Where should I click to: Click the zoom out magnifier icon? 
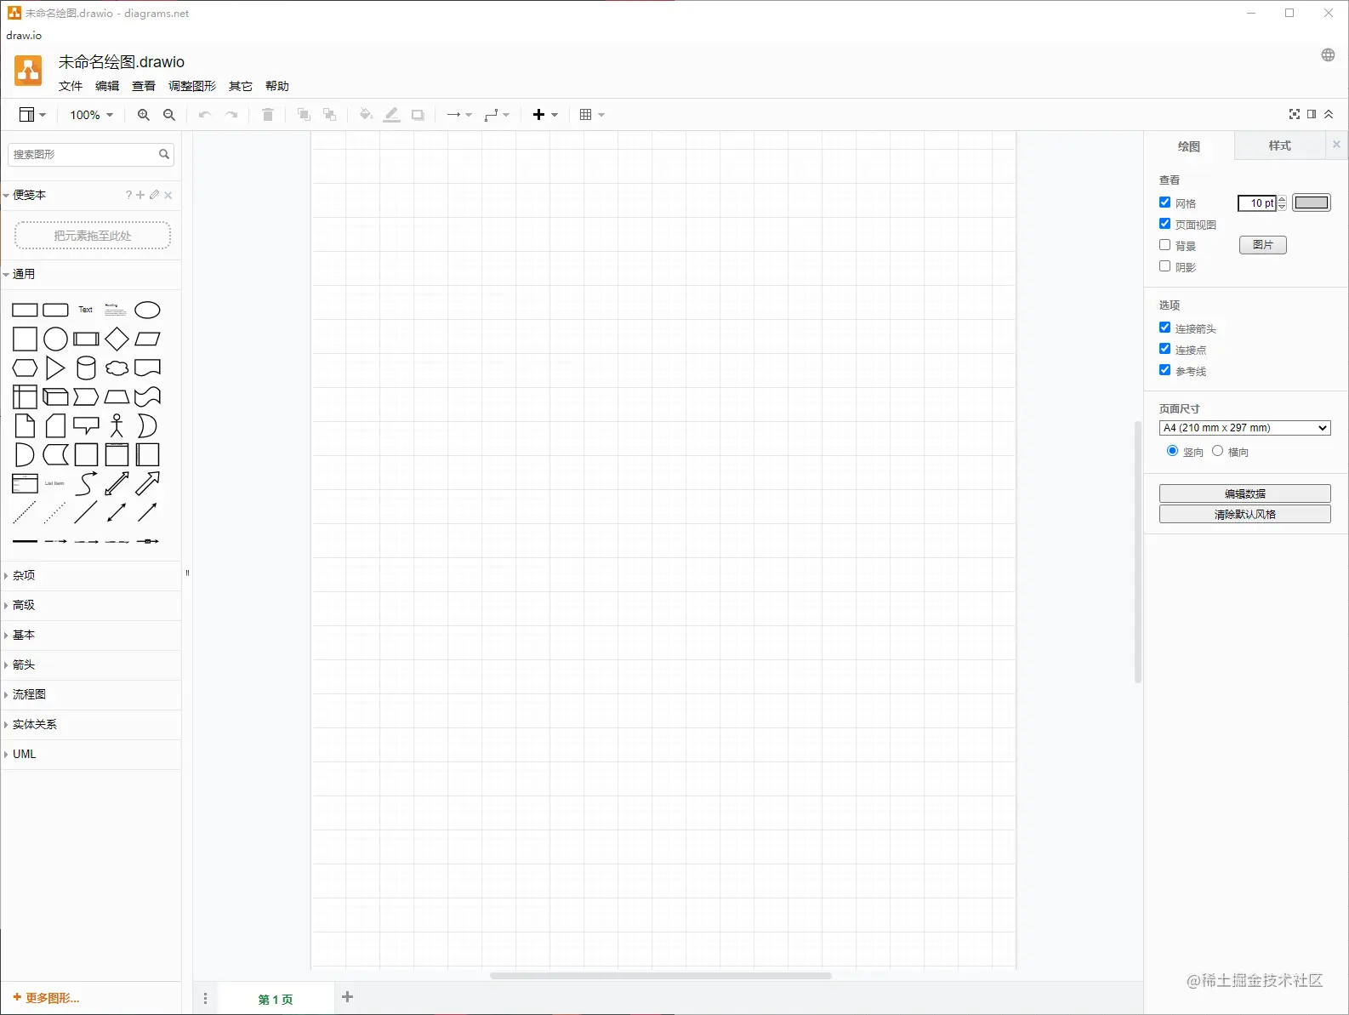(x=169, y=115)
